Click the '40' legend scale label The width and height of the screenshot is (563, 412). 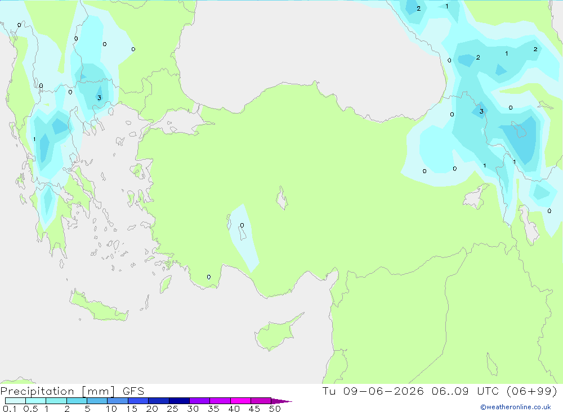point(234,409)
